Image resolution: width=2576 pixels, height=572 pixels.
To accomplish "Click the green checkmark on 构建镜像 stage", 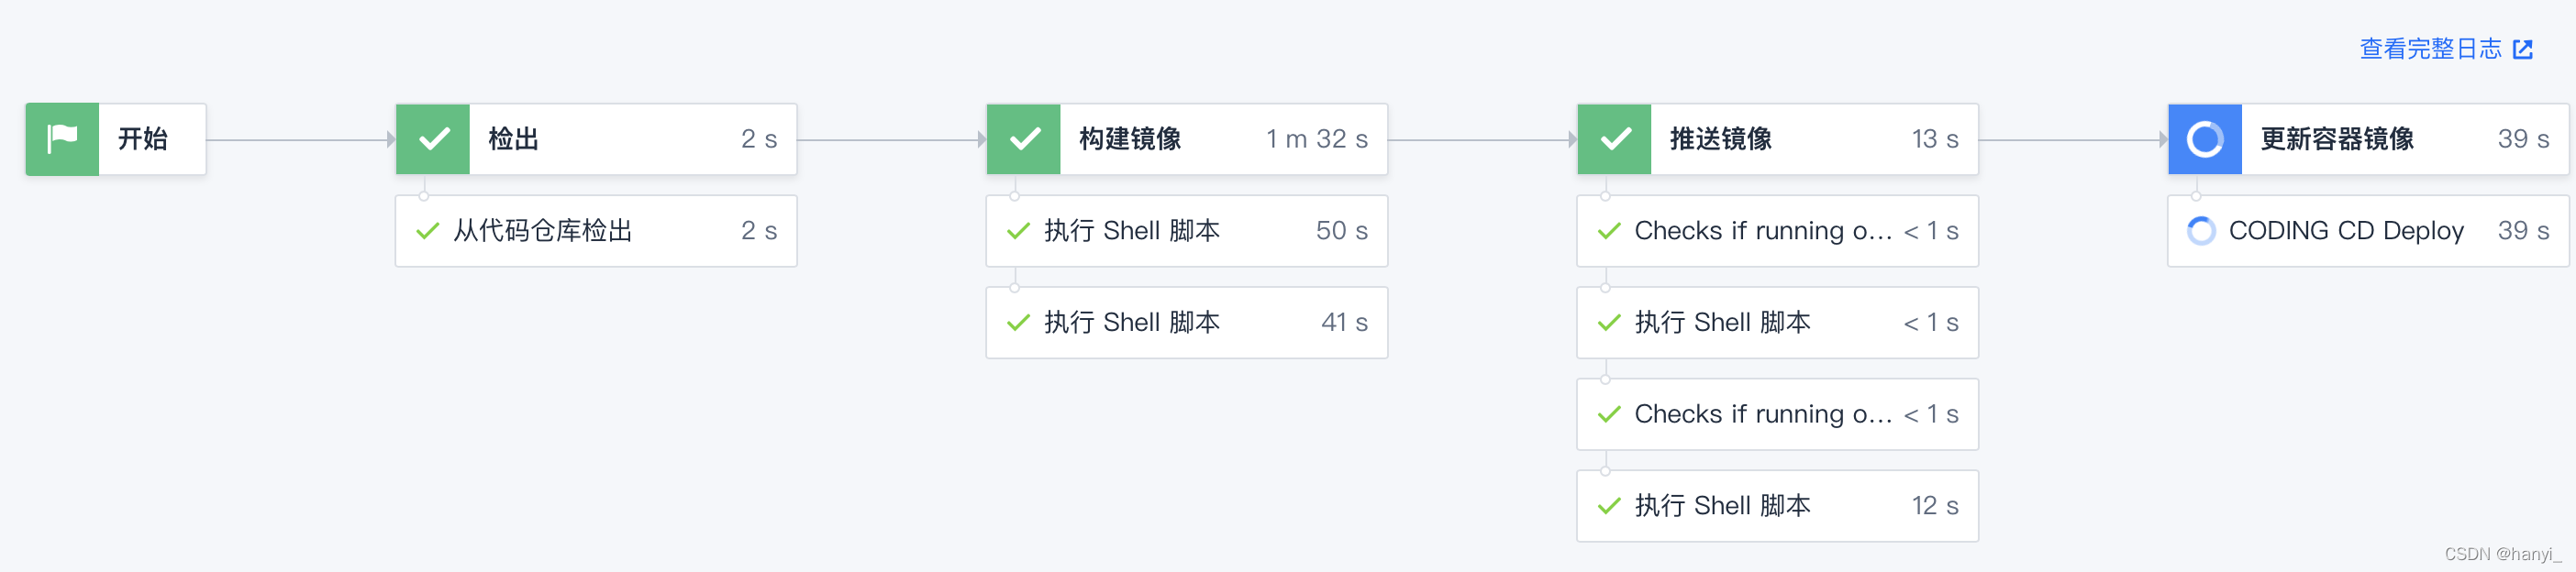I will pyautogui.click(x=1022, y=139).
